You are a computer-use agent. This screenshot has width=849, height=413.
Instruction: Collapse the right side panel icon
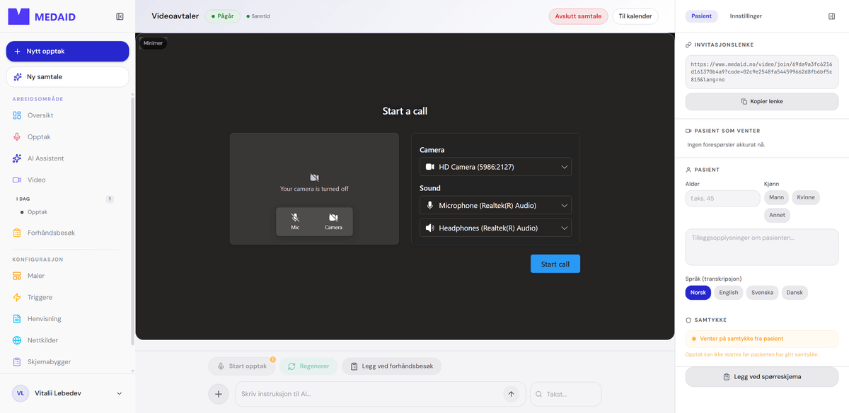coord(831,16)
